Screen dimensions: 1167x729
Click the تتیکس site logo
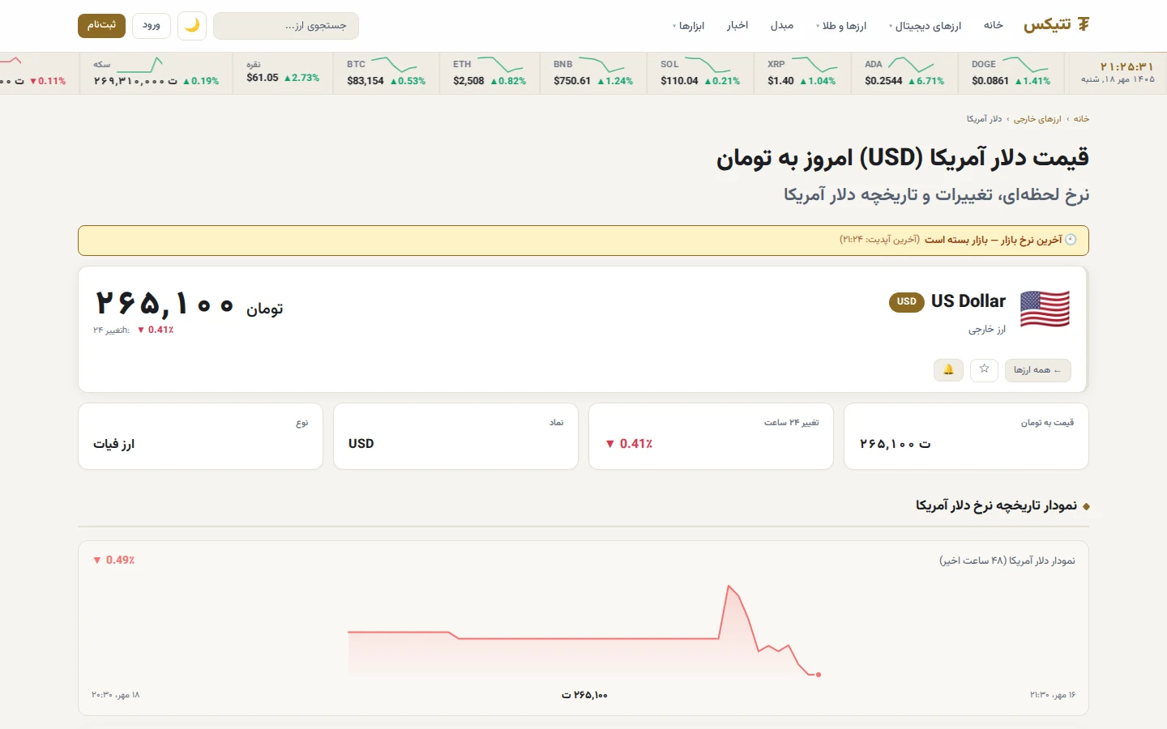point(1056,25)
